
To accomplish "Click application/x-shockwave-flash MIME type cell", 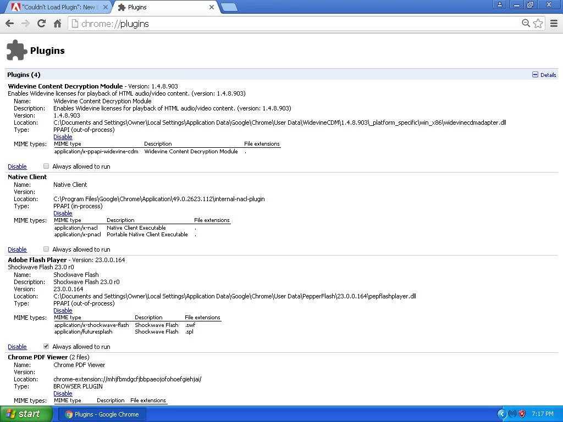I will click(92, 325).
